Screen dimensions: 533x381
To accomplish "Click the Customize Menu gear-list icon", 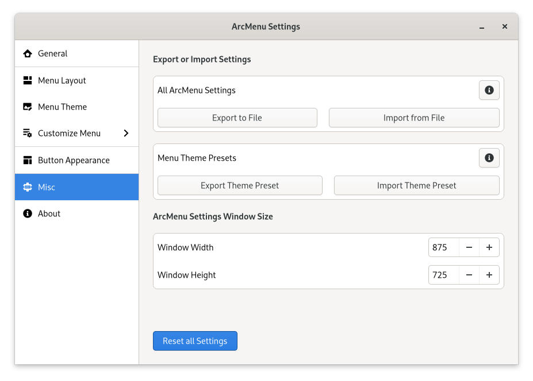I will click(28, 133).
